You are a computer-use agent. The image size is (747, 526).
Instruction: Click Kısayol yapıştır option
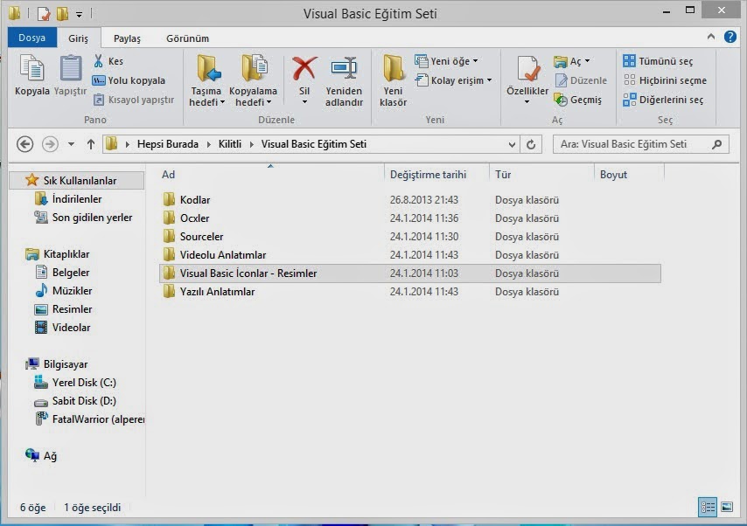point(134,100)
